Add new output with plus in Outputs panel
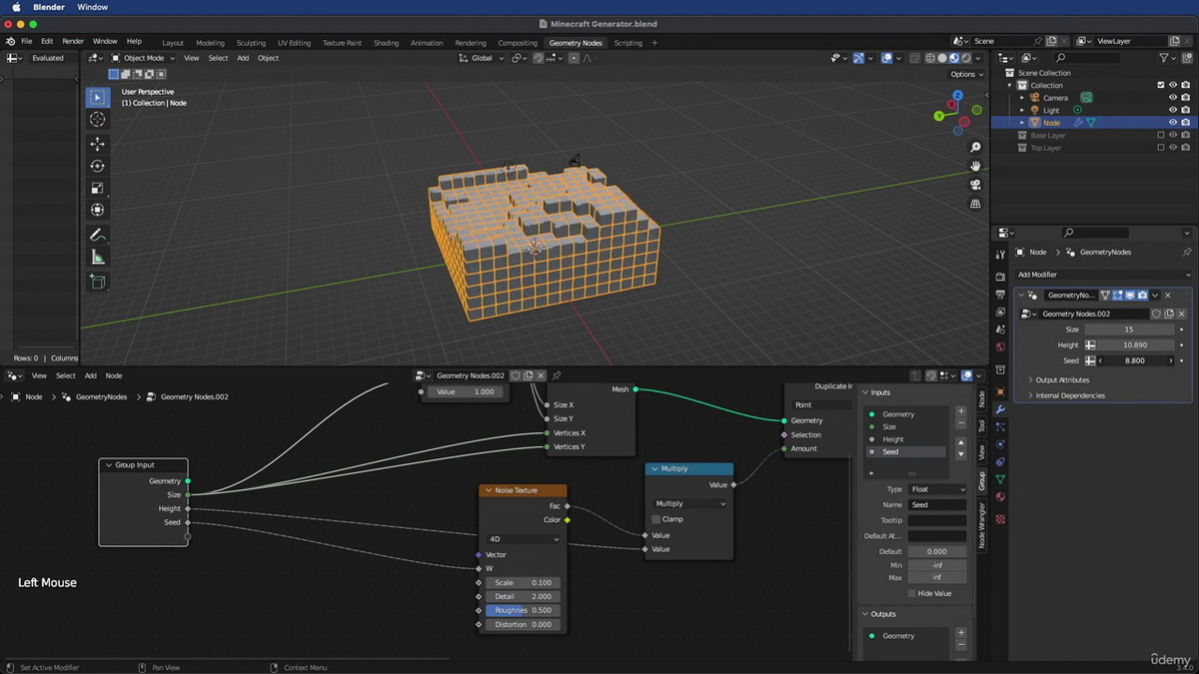 (x=961, y=633)
